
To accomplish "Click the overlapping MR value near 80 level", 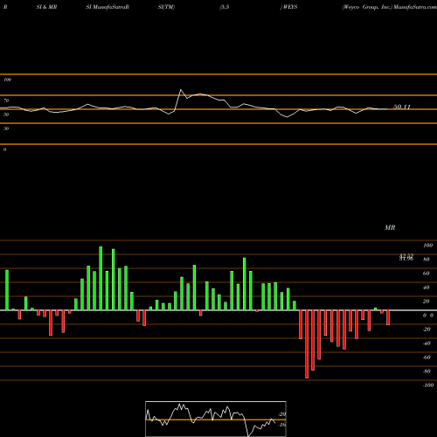I will 406,257.
